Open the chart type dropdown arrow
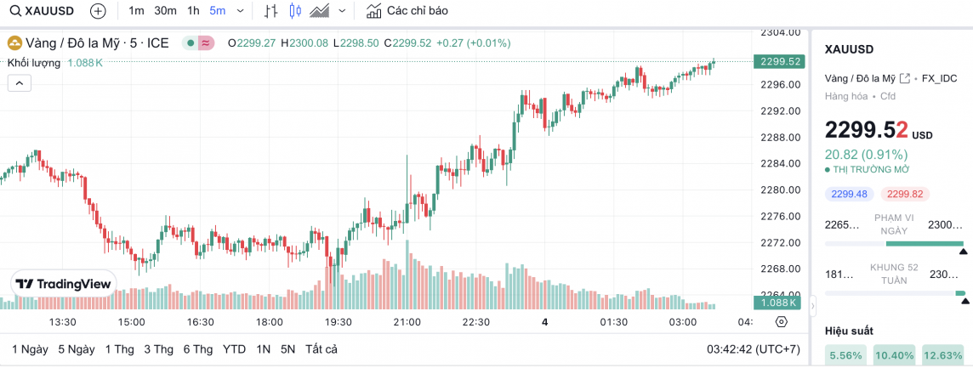973x368 pixels. click(342, 11)
